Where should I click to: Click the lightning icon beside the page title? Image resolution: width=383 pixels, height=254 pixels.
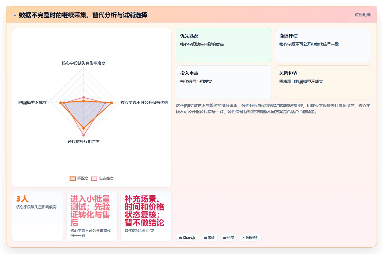coord(14,15)
